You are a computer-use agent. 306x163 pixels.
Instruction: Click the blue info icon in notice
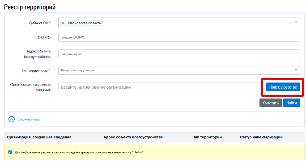[10, 152]
